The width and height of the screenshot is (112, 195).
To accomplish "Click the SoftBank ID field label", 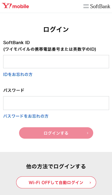I will pyautogui.click(x=16, y=43).
